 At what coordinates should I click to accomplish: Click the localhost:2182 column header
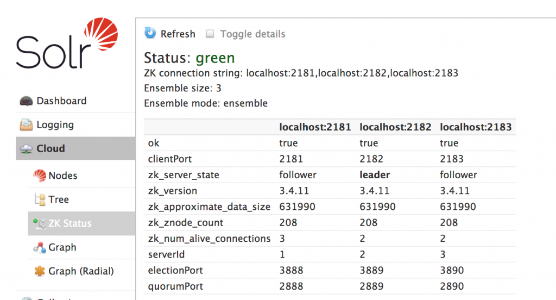coord(395,127)
